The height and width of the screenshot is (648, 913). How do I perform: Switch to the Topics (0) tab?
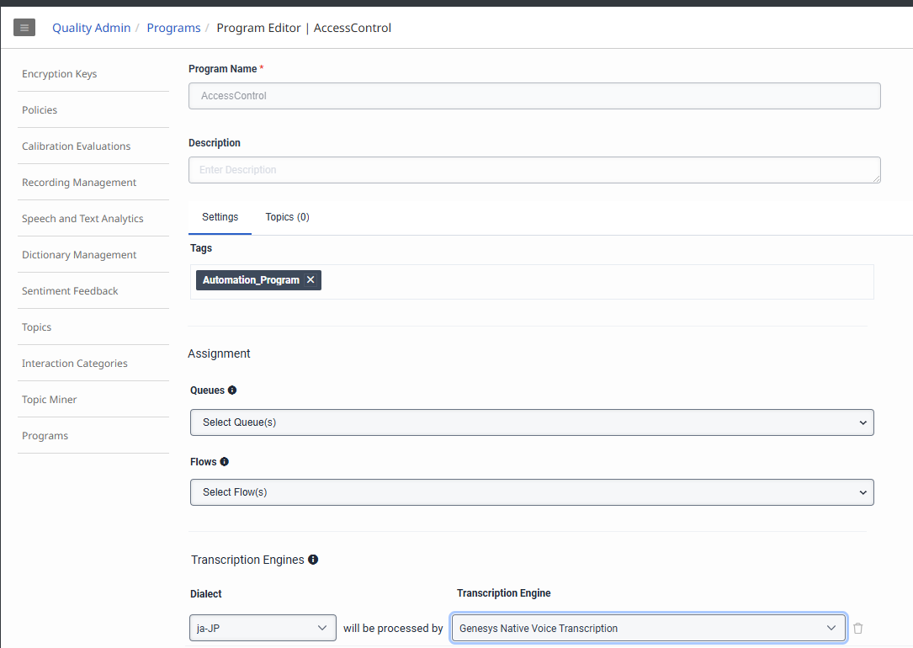coord(287,217)
